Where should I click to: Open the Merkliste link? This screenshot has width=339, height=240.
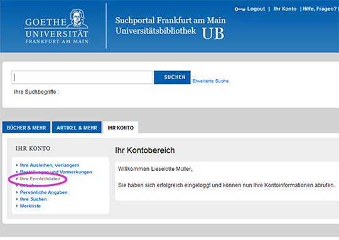(x=30, y=206)
